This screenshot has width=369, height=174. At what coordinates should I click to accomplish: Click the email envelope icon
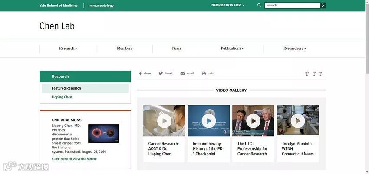click(x=182, y=74)
